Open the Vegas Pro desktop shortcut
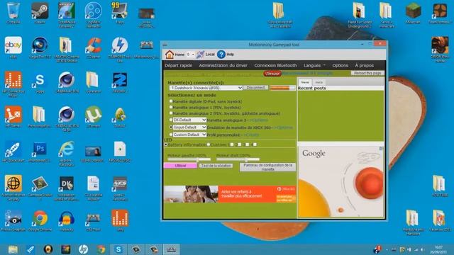 click(x=40, y=45)
